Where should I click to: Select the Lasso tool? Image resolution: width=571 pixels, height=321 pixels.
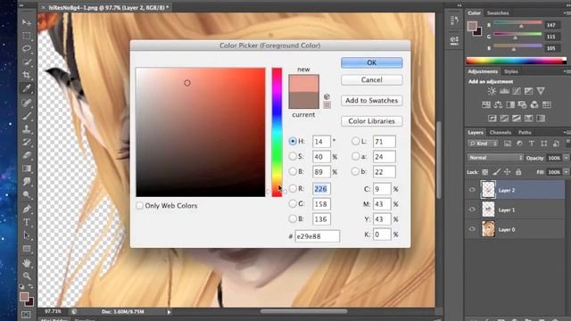(27, 48)
